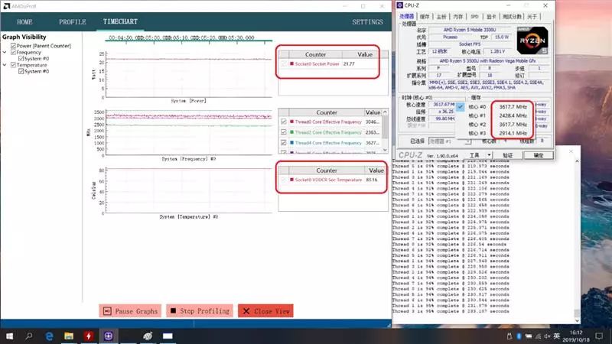Image resolution: width=612 pixels, height=344 pixels.
Task: Uncheck Thread2 Core Effective Frequency counter
Action: tap(284, 132)
